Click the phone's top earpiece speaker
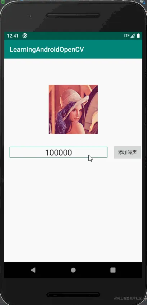 pos(73,16)
